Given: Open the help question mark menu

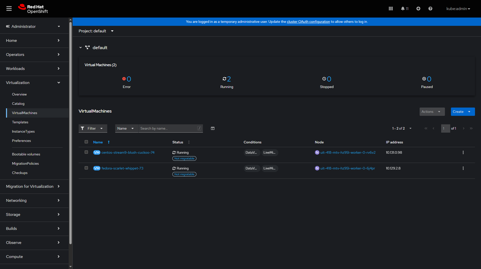Looking at the screenshot, I should (430, 9).
